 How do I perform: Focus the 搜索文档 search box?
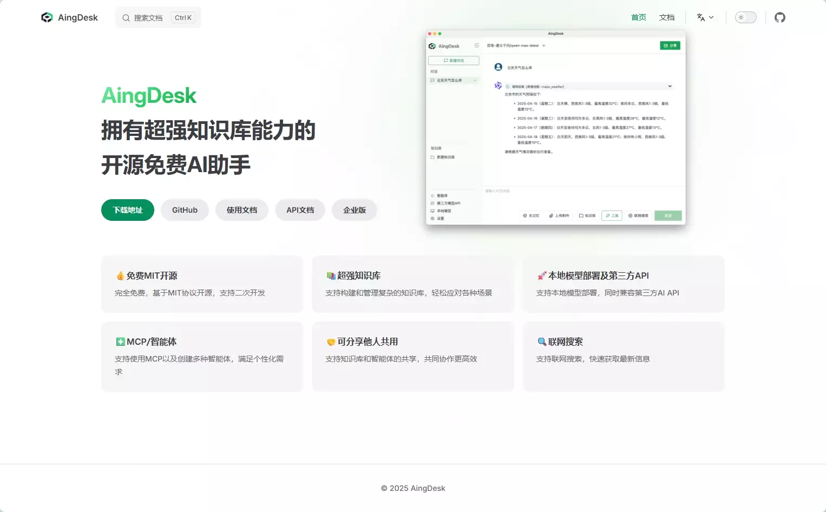[158, 17]
